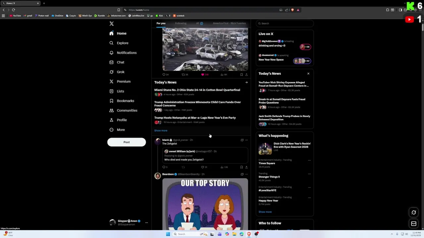Click Show more under What's happening
The height and width of the screenshot is (238, 424).
coord(265,212)
